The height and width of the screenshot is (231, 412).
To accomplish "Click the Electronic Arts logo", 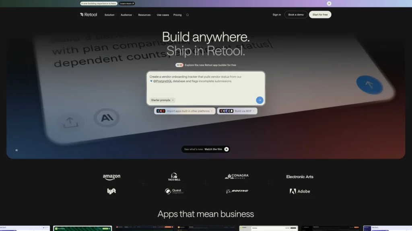I will tap(299, 177).
